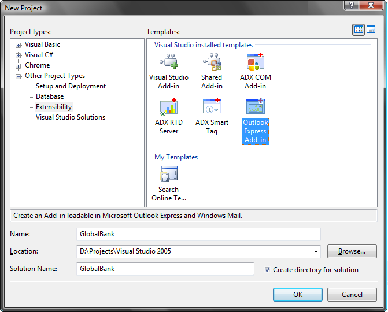The image size is (388, 312).
Task: Click the Project types label
Action: tap(30, 32)
